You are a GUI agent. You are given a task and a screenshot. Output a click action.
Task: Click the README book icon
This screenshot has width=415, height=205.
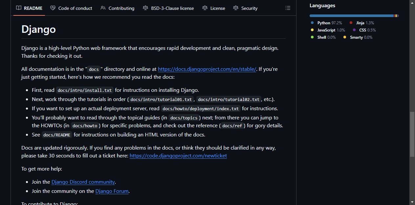[x=19, y=8]
